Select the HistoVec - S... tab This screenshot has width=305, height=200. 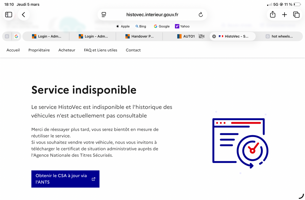pos(233,36)
